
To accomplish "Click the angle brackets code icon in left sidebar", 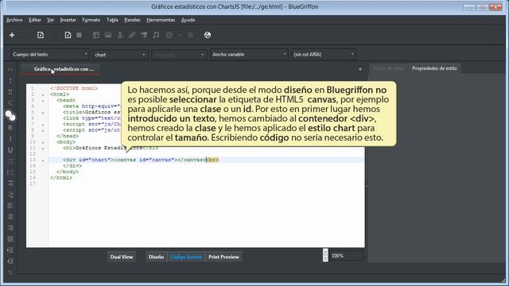I will click(x=10, y=69).
